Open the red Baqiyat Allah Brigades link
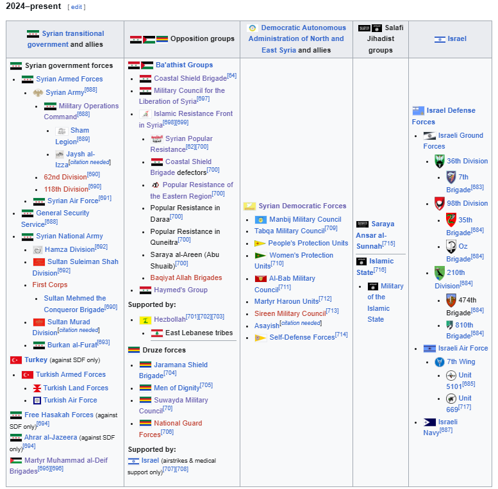 pos(186,278)
